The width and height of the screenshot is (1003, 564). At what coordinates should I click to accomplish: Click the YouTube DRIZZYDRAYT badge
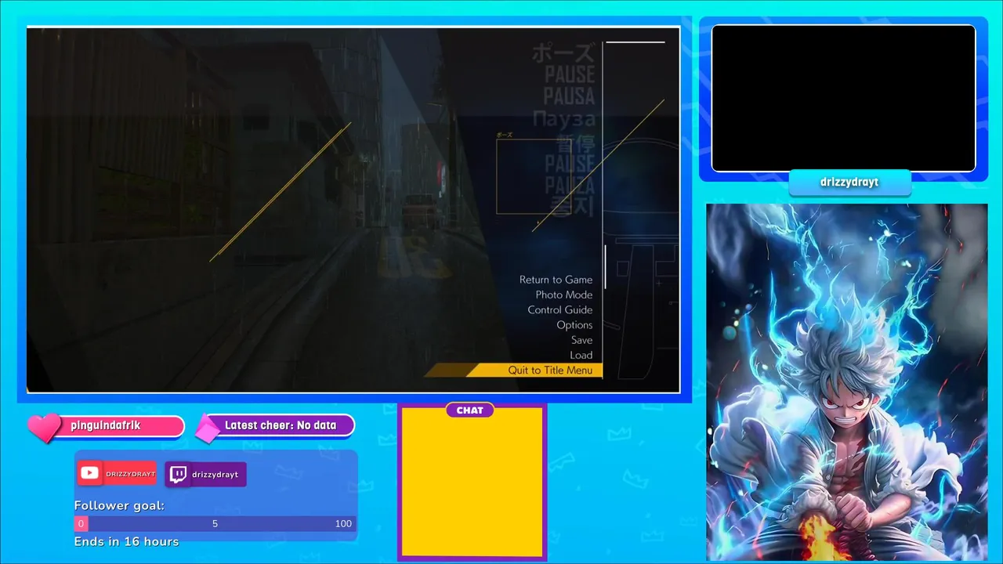coord(118,474)
